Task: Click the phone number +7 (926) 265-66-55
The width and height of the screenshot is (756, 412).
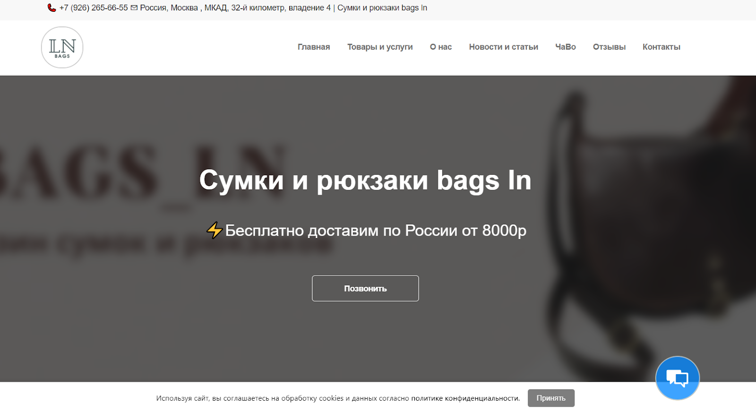Action: click(94, 8)
